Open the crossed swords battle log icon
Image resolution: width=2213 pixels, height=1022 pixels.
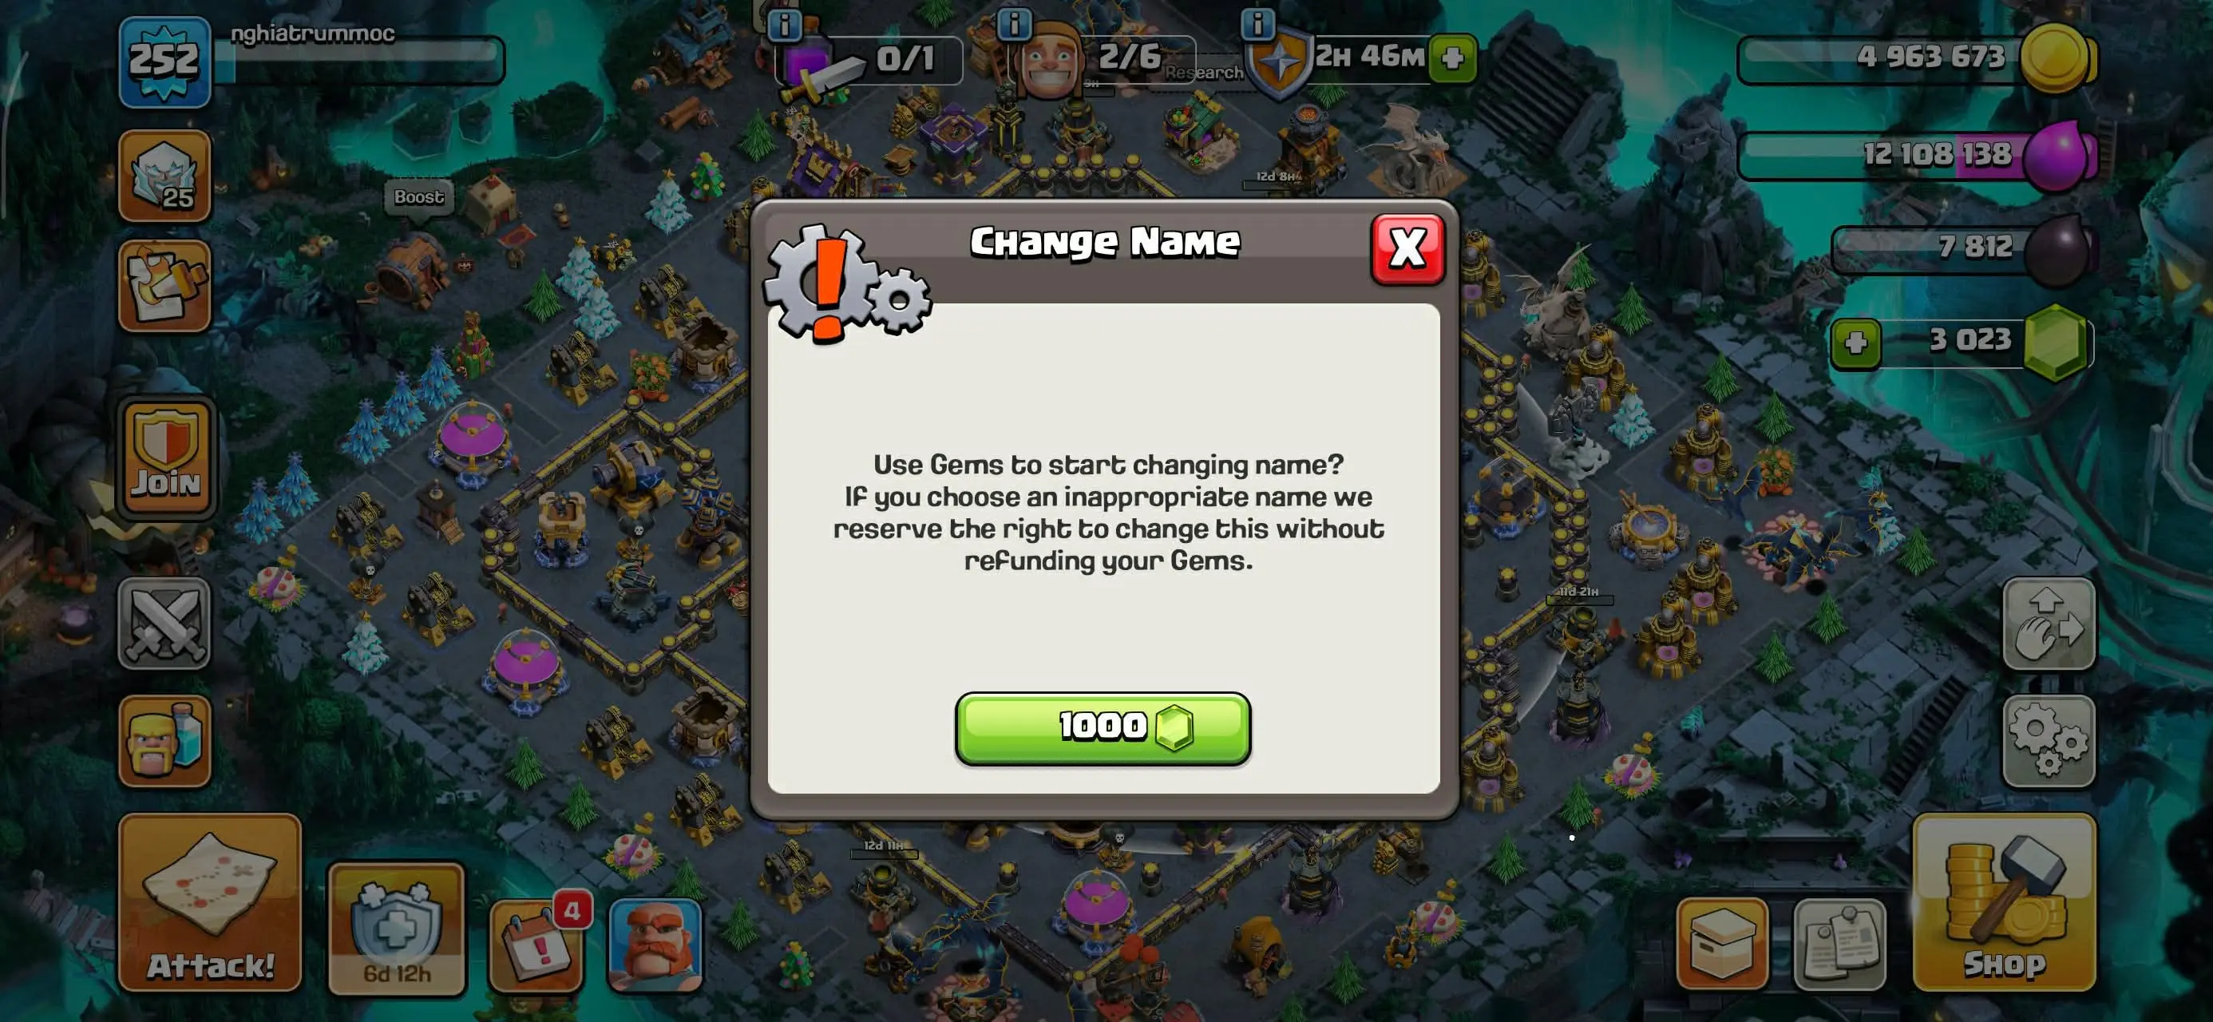click(164, 623)
